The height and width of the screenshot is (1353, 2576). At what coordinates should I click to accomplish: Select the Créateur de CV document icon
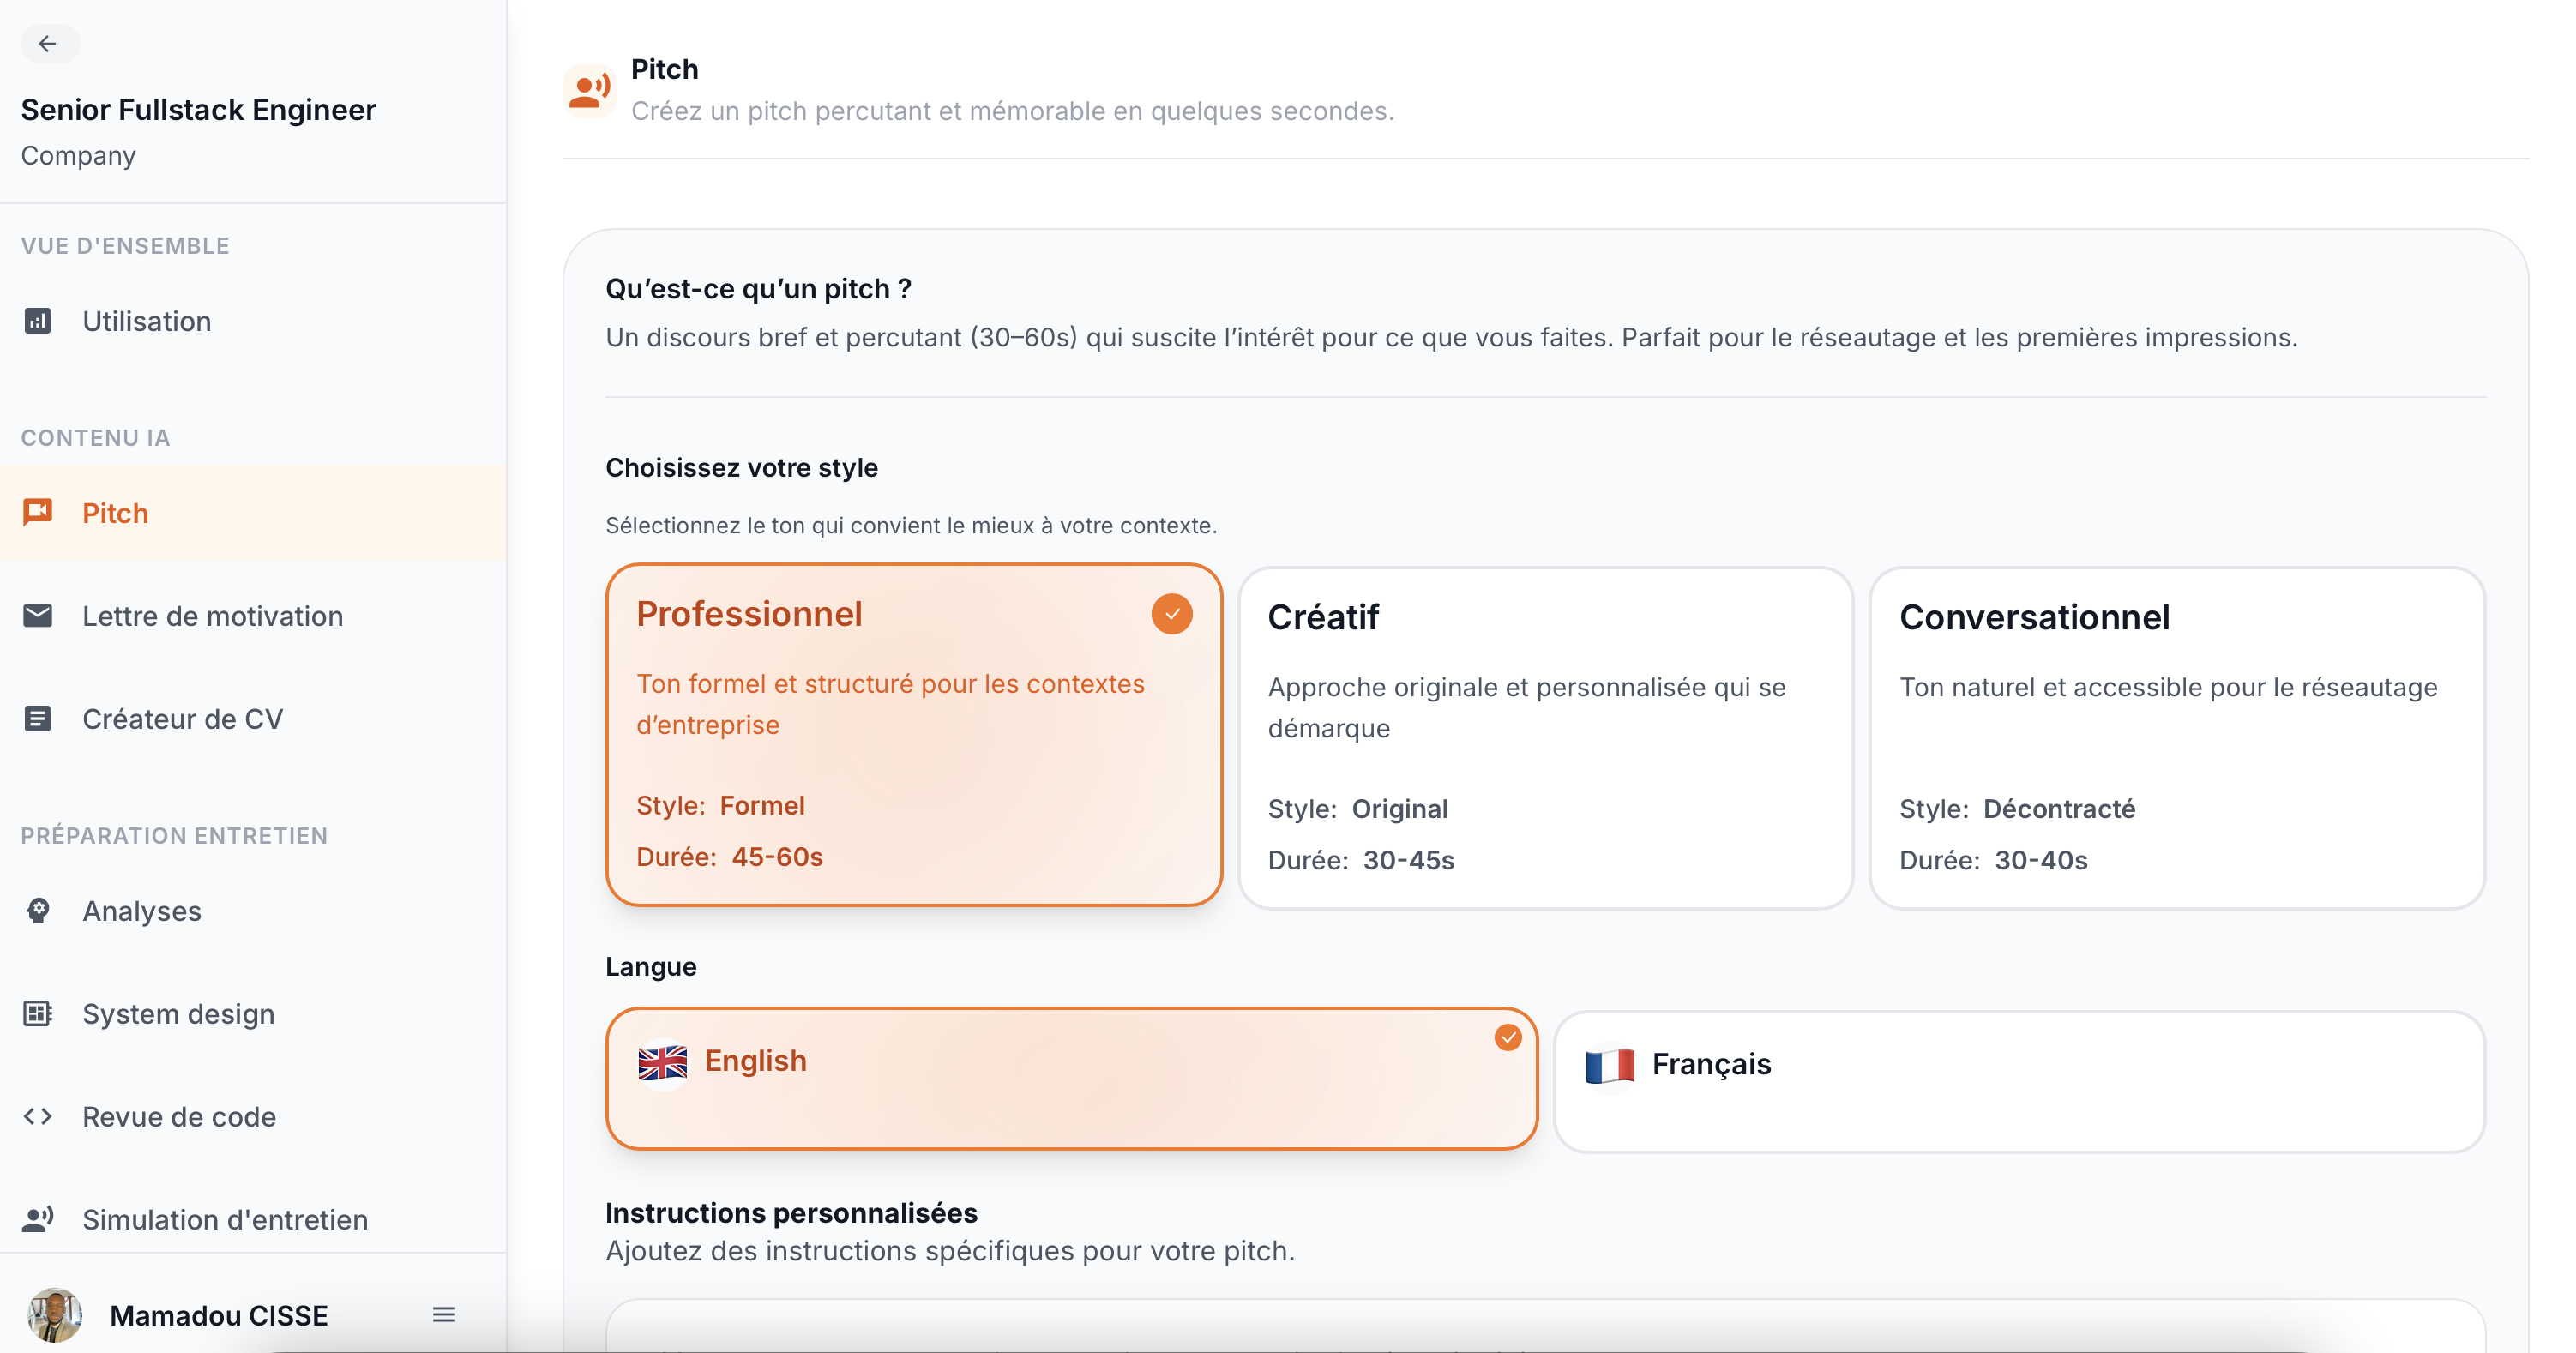[x=38, y=717]
